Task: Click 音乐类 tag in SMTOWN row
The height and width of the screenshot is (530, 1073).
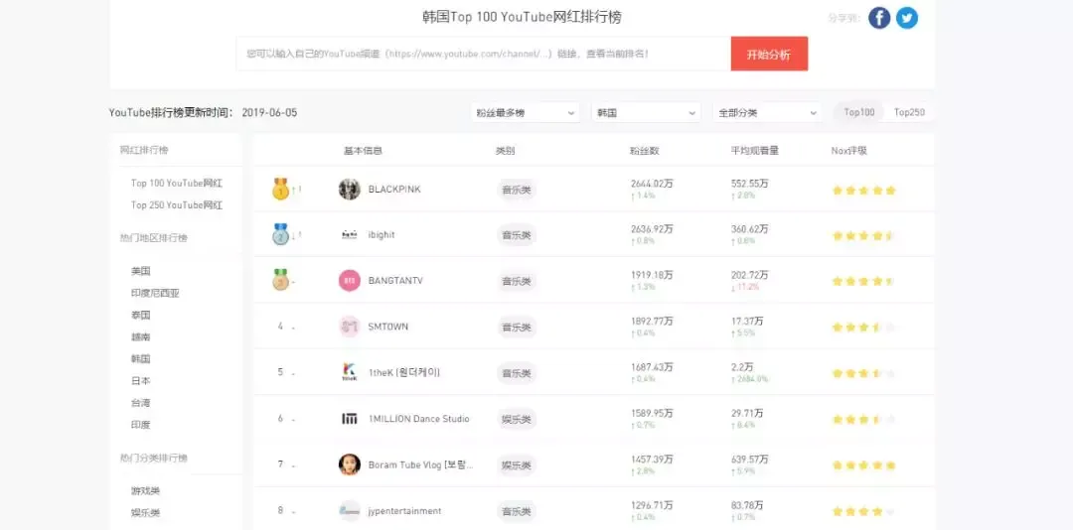Action: tap(516, 327)
